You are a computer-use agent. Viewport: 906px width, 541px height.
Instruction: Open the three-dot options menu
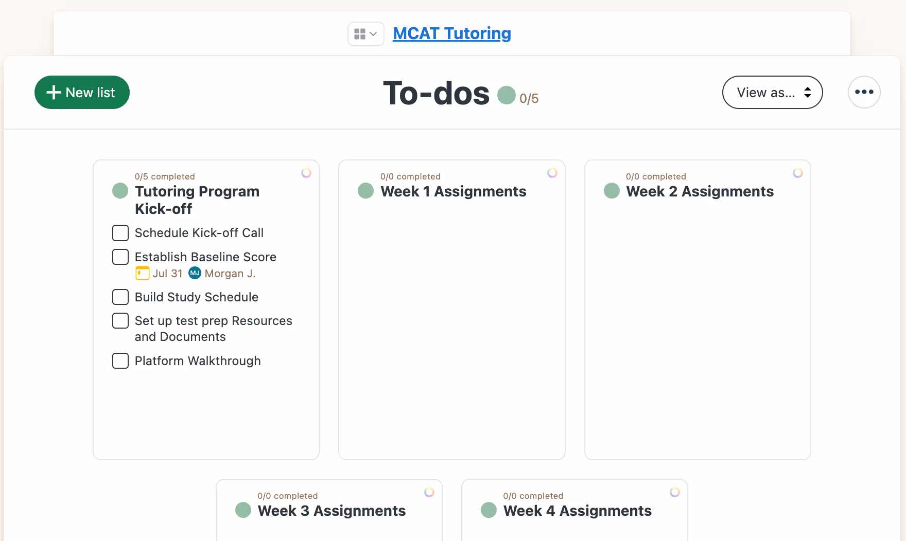[864, 92]
